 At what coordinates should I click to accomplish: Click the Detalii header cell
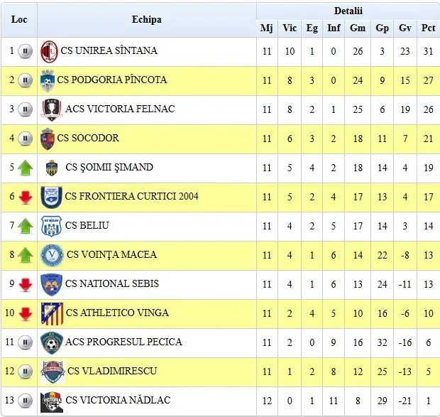348,11
